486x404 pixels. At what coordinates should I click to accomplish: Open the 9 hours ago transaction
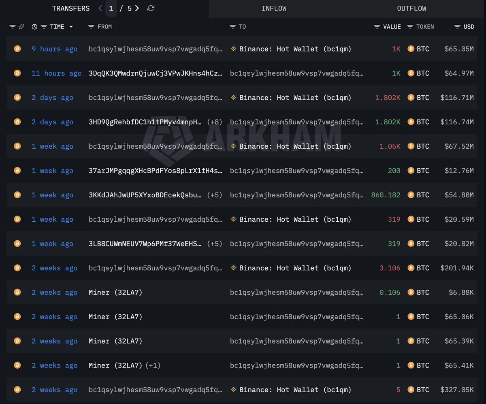(x=55, y=49)
